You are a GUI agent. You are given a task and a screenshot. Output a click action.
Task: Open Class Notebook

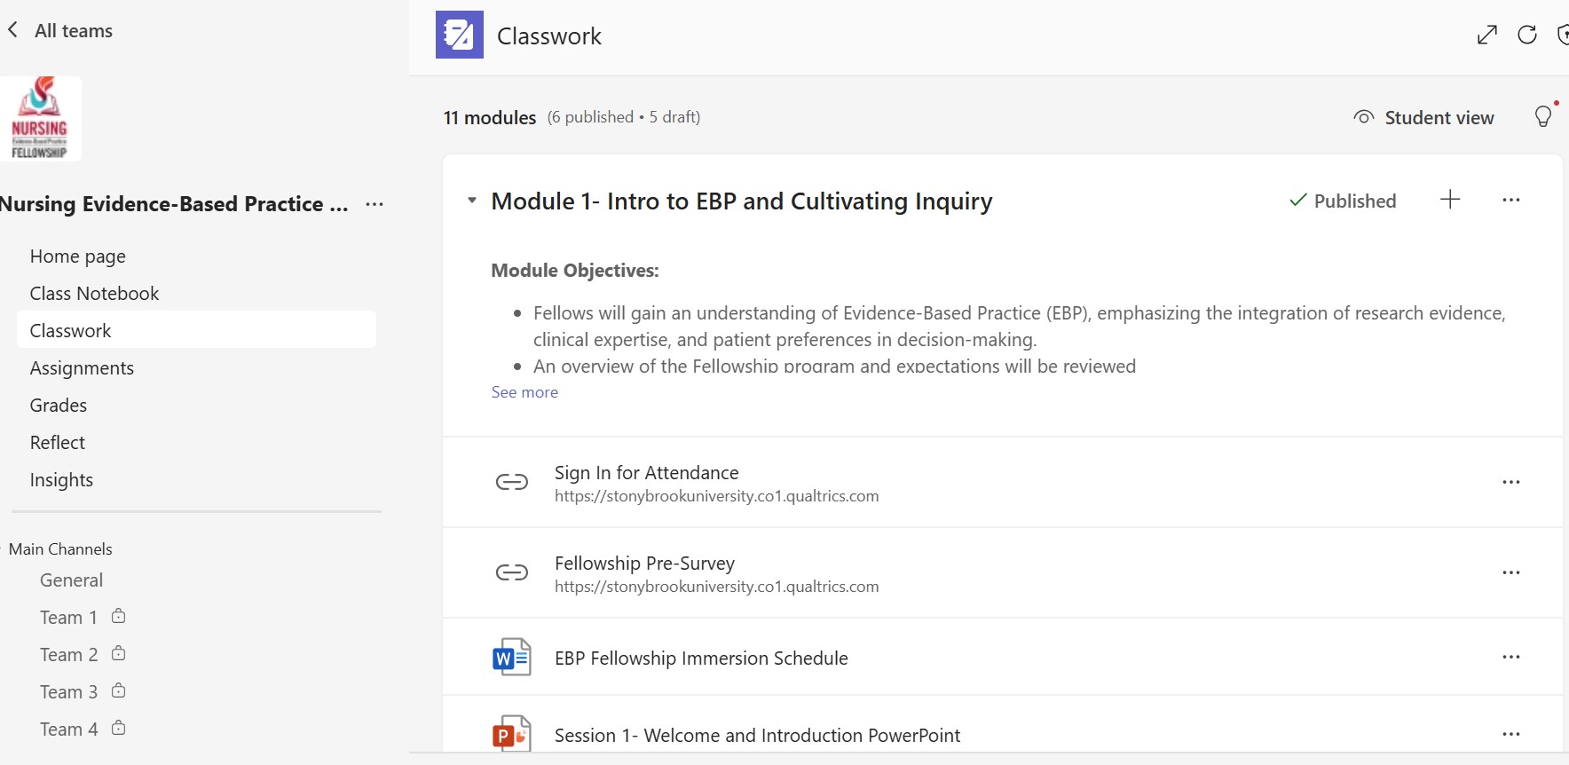[x=94, y=294]
